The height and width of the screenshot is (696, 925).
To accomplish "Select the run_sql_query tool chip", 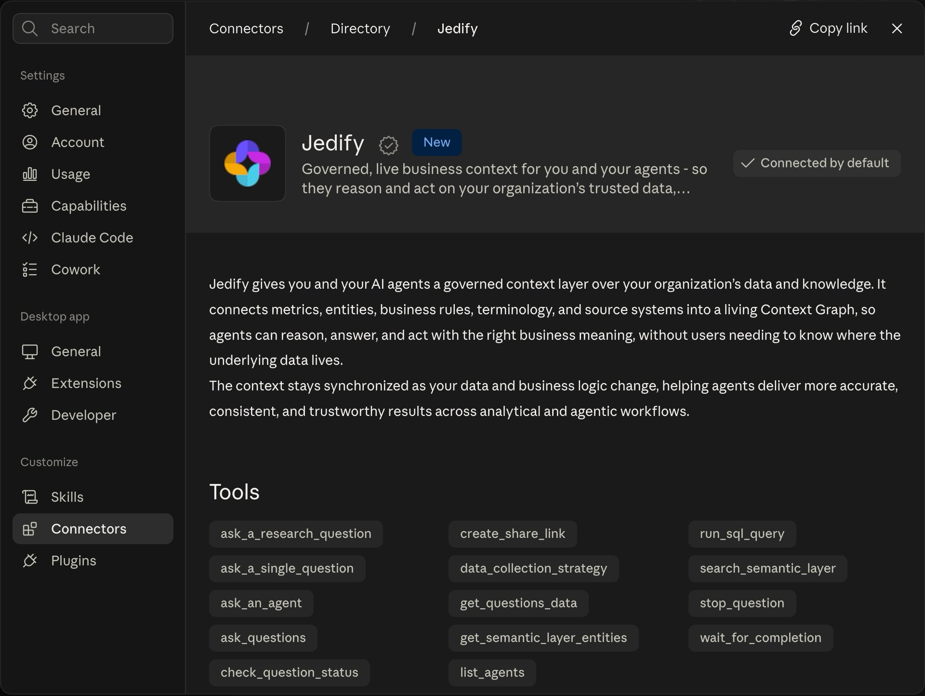I will point(742,534).
